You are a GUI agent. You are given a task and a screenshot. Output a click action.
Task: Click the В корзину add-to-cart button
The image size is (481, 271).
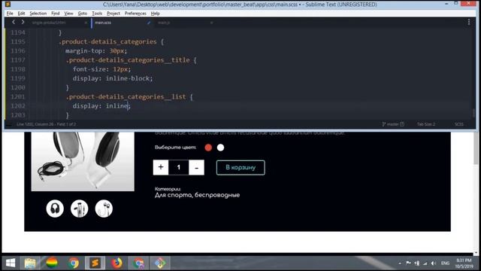(x=240, y=167)
